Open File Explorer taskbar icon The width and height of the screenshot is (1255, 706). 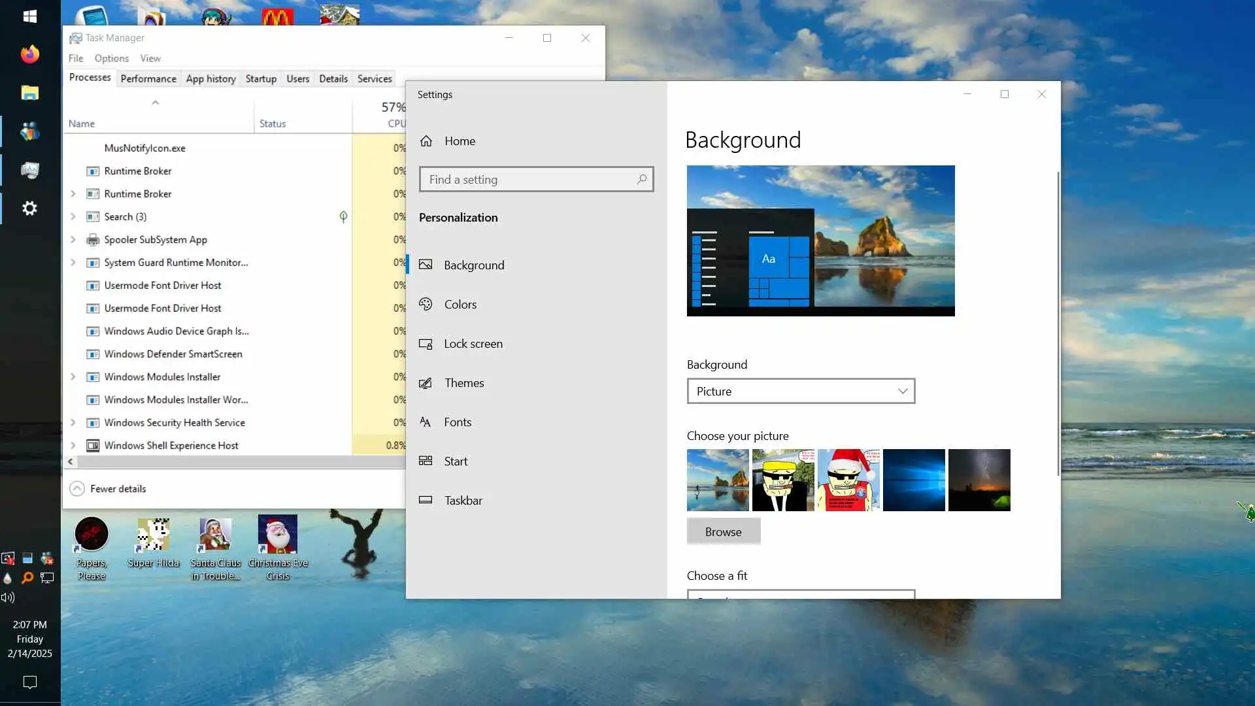coord(29,93)
